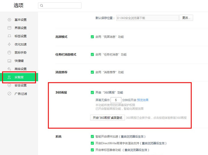208x155 pixels.
Task: Toggle 启用"任务栏消息"功能 checkbox
Action: 92,55
